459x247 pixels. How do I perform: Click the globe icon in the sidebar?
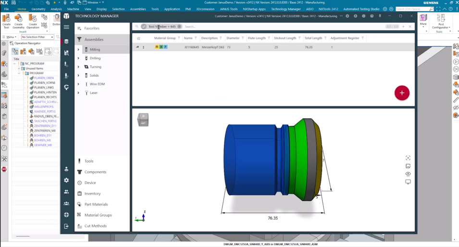click(x=66, y=215)
